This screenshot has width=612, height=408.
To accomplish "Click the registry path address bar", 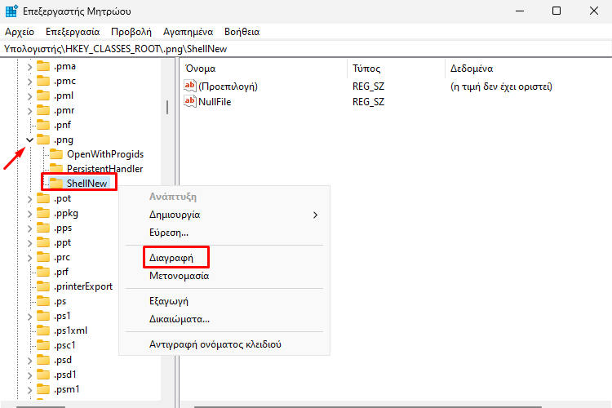I will tap(306, 49).
